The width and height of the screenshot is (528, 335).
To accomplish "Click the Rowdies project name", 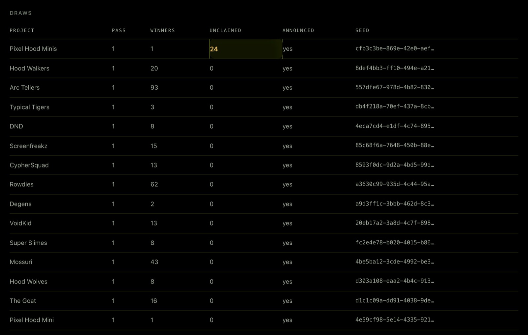I will coord(21,184).
